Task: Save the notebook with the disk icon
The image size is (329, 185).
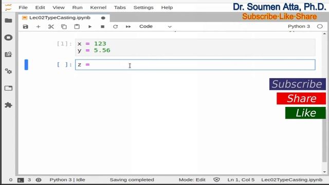Action: pos(25,27)
